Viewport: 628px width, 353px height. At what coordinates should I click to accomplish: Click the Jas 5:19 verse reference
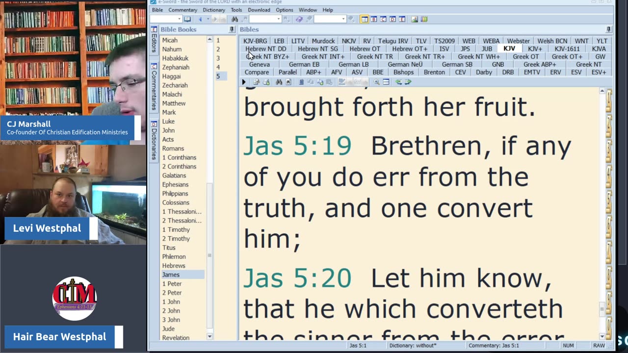[x=297, y=146]
